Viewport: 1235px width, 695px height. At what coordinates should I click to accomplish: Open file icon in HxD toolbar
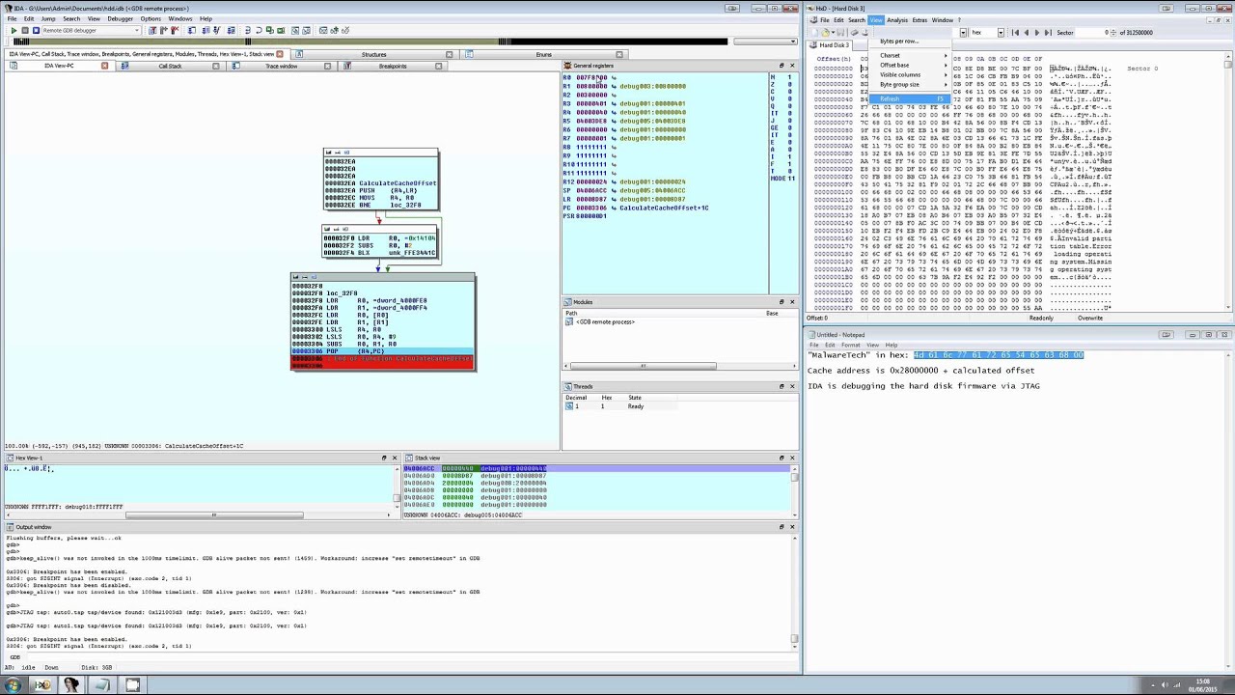point(826,33)
